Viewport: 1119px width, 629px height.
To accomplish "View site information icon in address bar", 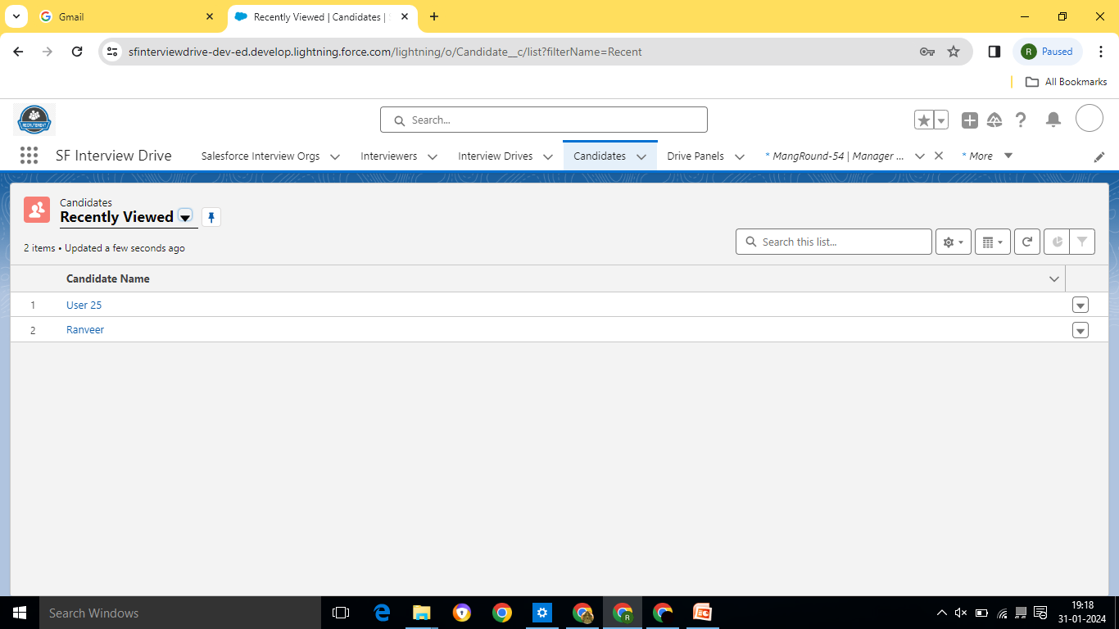I will click(x=113, y=52).
